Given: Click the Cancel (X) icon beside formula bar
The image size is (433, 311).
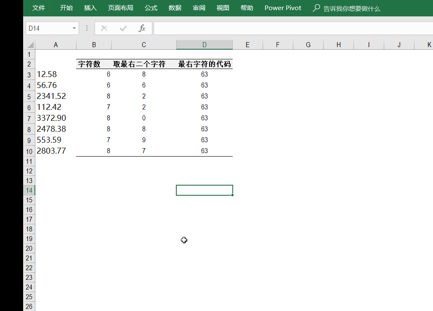Looking at the screenshot, I should pyautogui.click(x=104, y=28).
